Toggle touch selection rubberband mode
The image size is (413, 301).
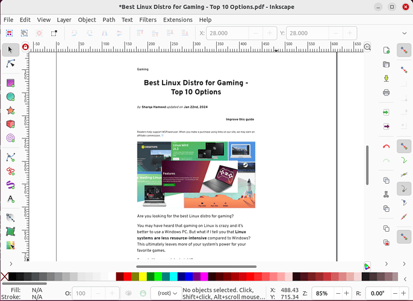[54, 33]
